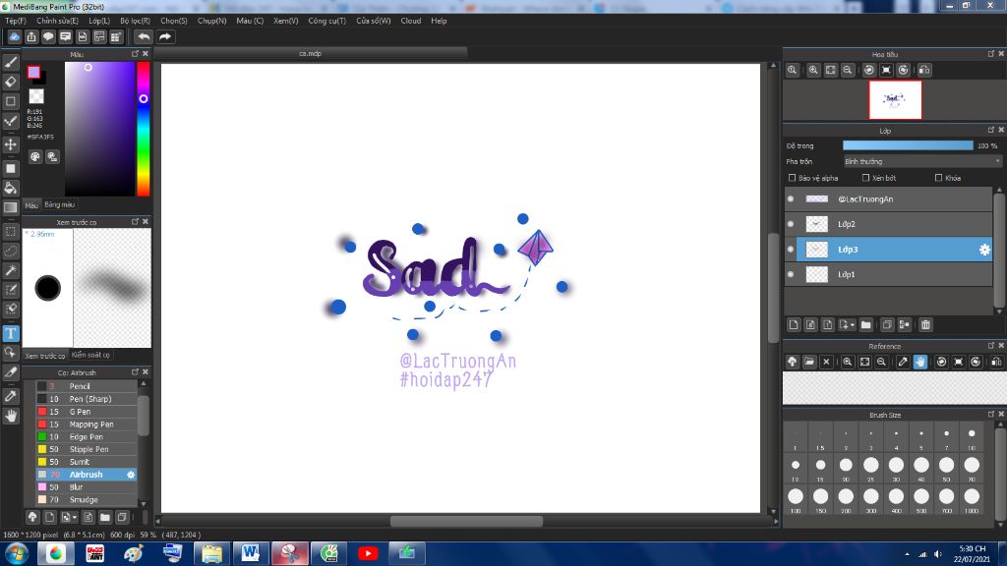Open the Bộ lọc(R) menu
The height and width of the screenshot is (566, 1007).
pyautogui.click(x=135, y=21)
